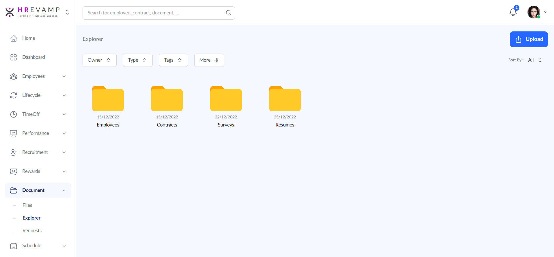Viewport: 554px width, 257px height.
Task: Click the search magnifier icon
Action: [x=228, y=13]
